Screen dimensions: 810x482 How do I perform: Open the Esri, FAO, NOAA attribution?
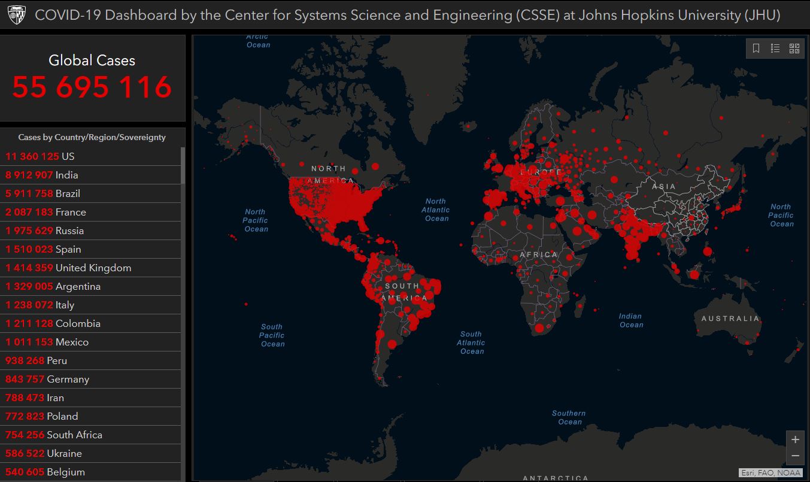pos(770,472)
